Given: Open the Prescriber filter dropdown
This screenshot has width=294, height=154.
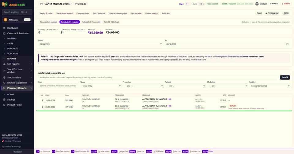Looking at the screenshot, I should [x=143, y=86].
